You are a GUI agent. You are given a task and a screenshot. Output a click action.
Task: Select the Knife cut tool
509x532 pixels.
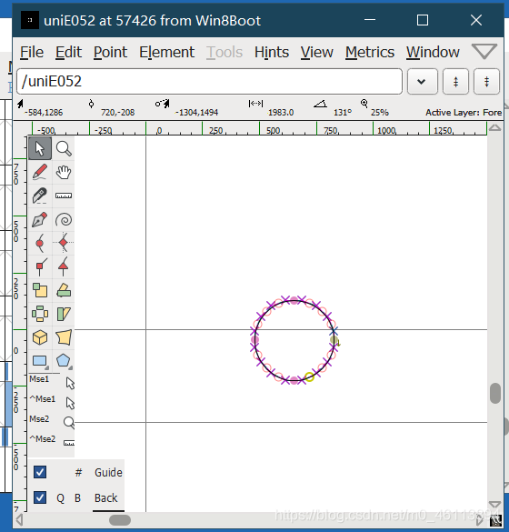[40, 196]
